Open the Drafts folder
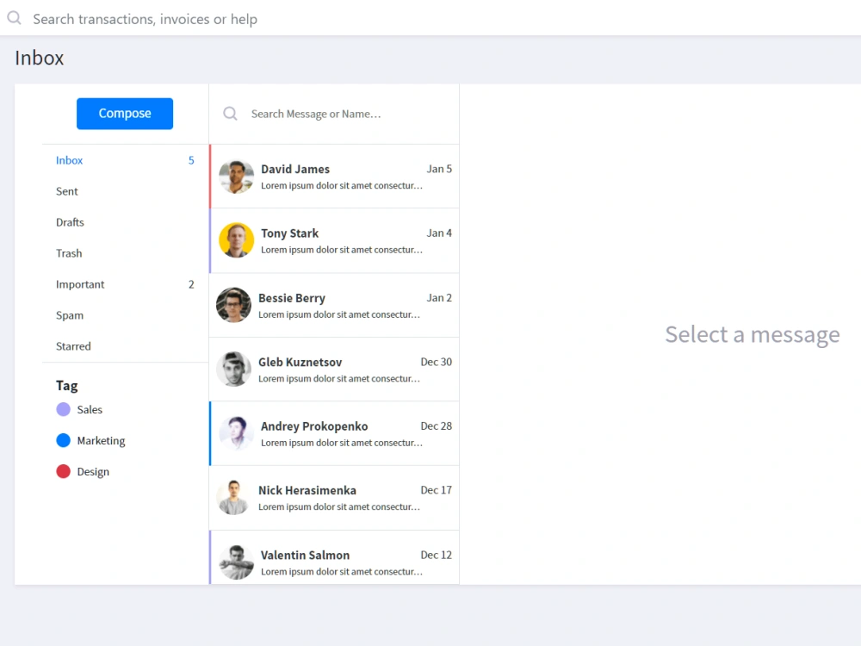 tap(125, 222)
